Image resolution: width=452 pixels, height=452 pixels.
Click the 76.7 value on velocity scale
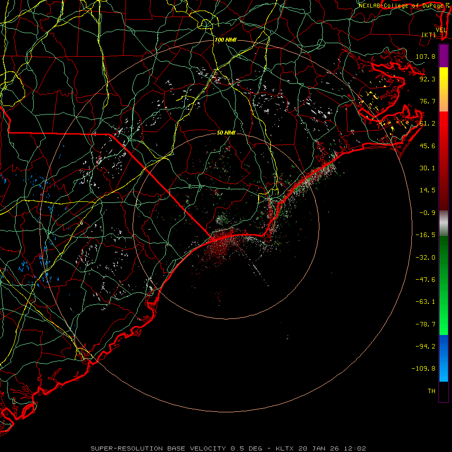click(427, 101)
